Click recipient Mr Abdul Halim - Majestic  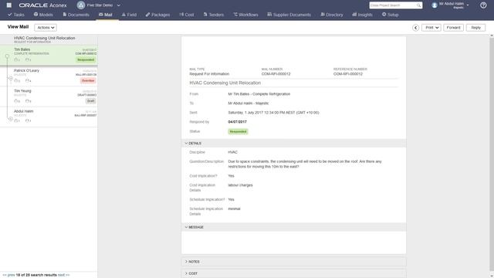coord(249,103)
